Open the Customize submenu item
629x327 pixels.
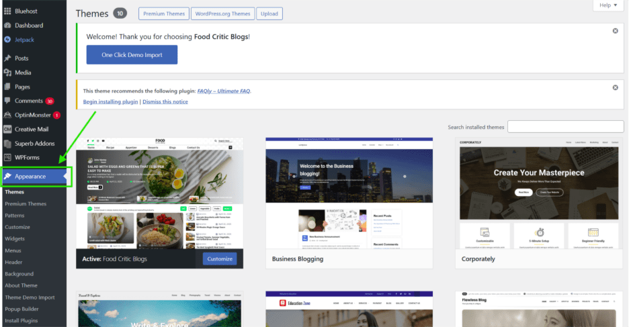(x=17, y=227)
